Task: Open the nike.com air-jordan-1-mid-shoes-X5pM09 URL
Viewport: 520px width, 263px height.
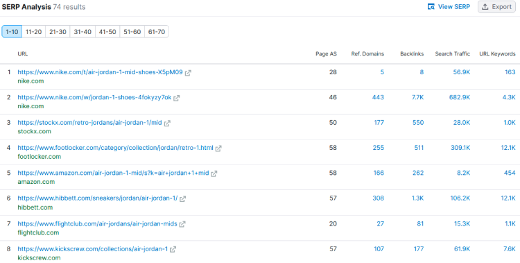Action: point(100,72)
